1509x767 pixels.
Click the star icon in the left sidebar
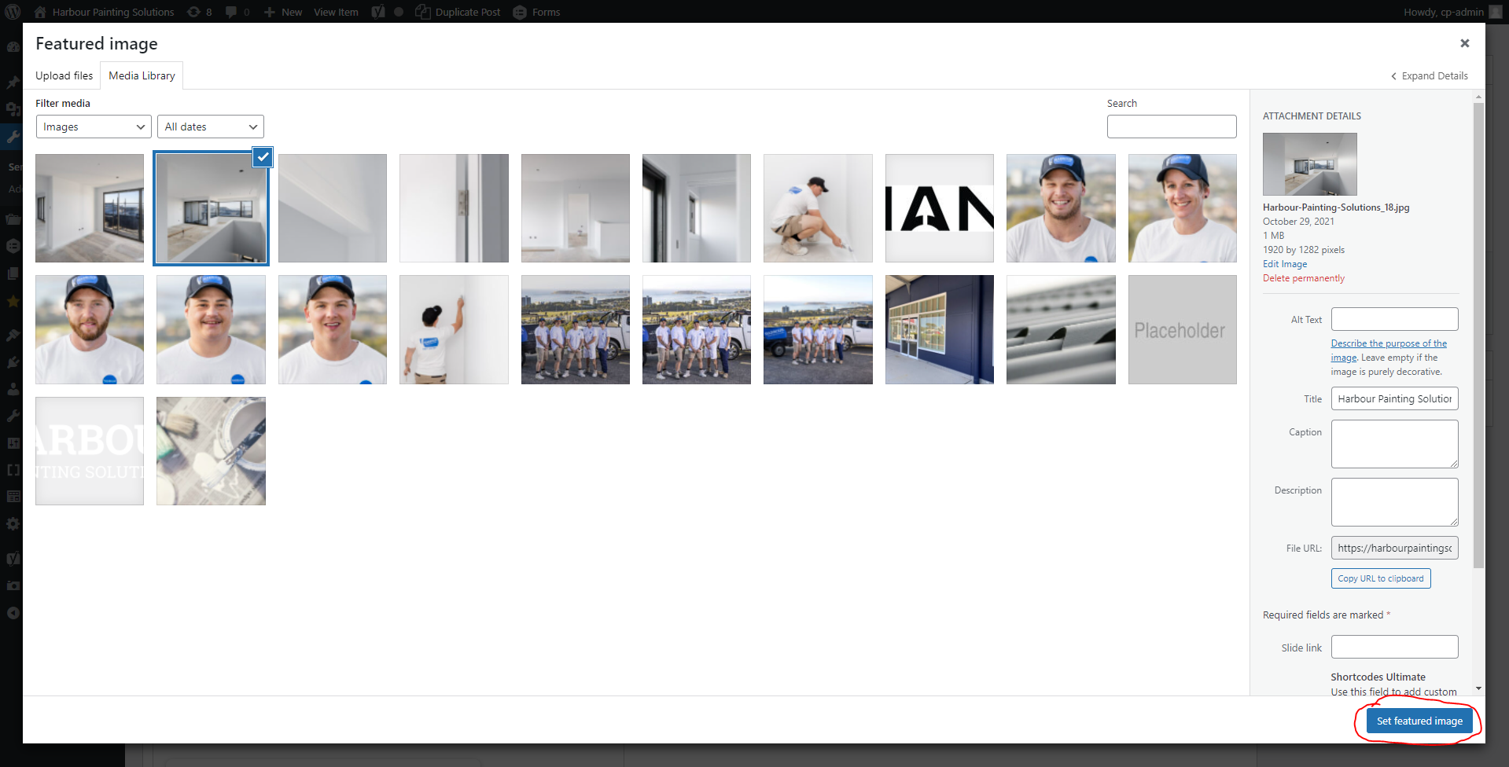13,302
